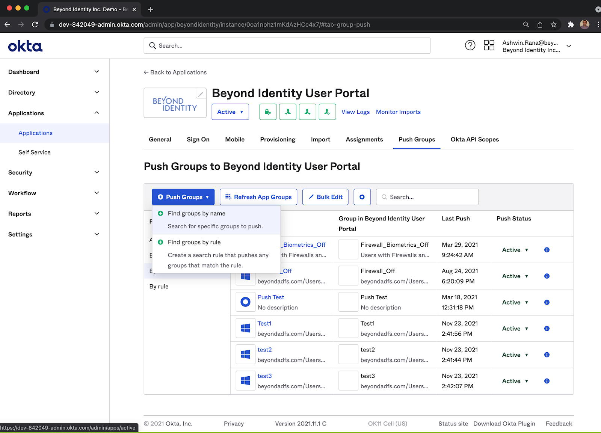Click the Okta logo in the header
Image resolution: width=601 pixels, height=433 pixels.
(x=25, y=46)
